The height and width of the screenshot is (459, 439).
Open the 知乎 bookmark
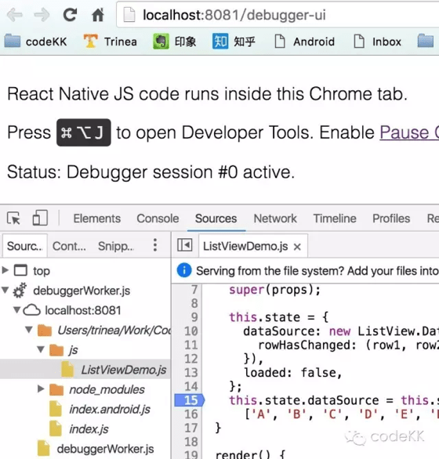pos(234,42)
